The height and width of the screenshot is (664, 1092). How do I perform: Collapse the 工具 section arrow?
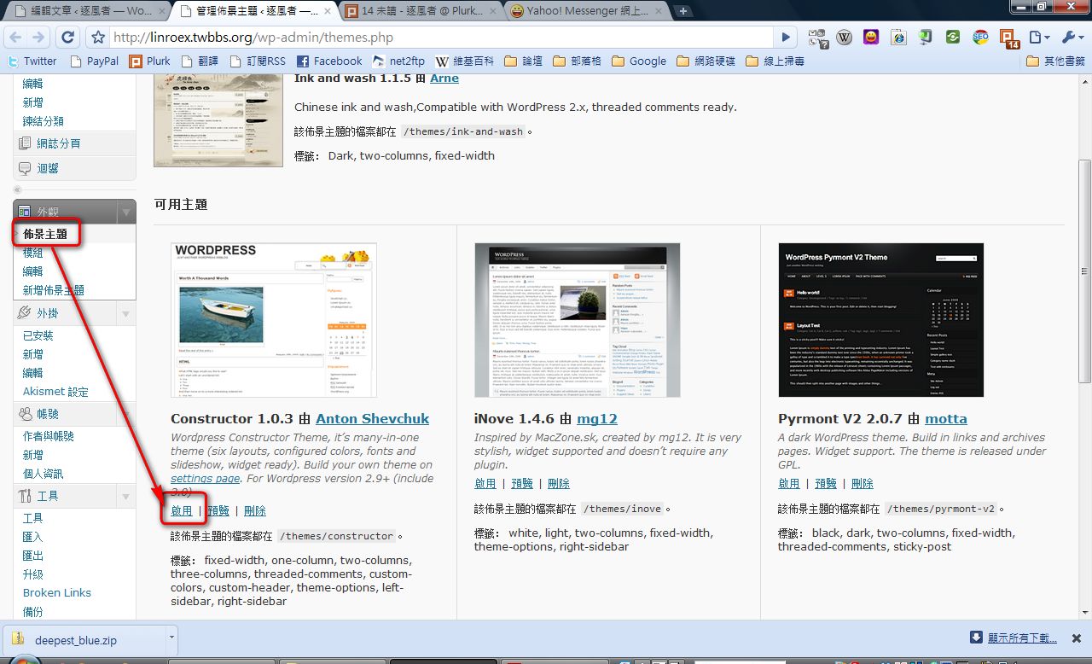[x=126, y=496]
